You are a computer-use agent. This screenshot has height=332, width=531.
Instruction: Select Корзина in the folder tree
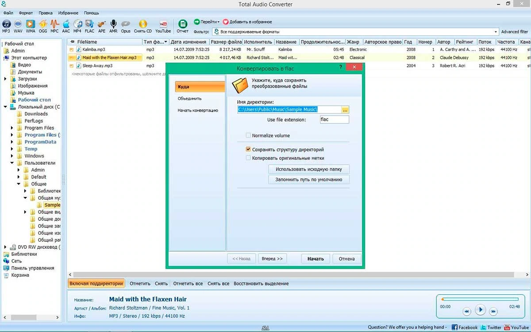[20, 275]
